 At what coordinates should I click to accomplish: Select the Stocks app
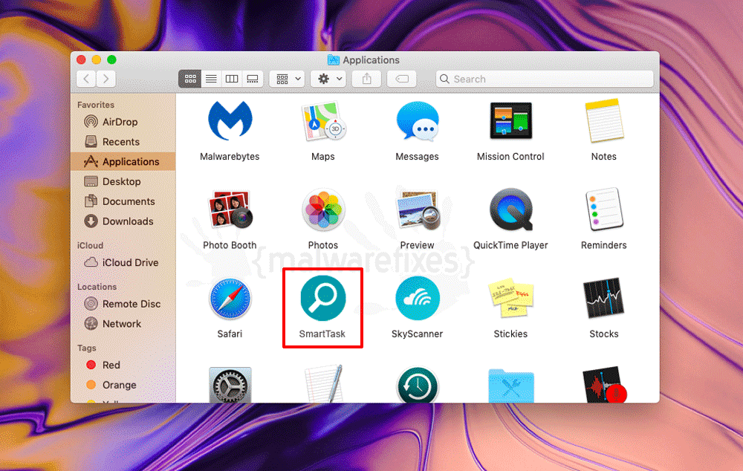(603, 299)
